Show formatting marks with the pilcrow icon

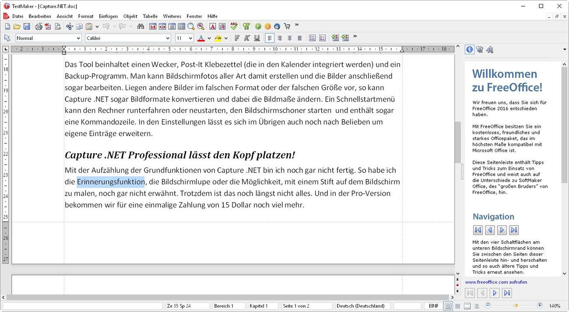(246, 26)
